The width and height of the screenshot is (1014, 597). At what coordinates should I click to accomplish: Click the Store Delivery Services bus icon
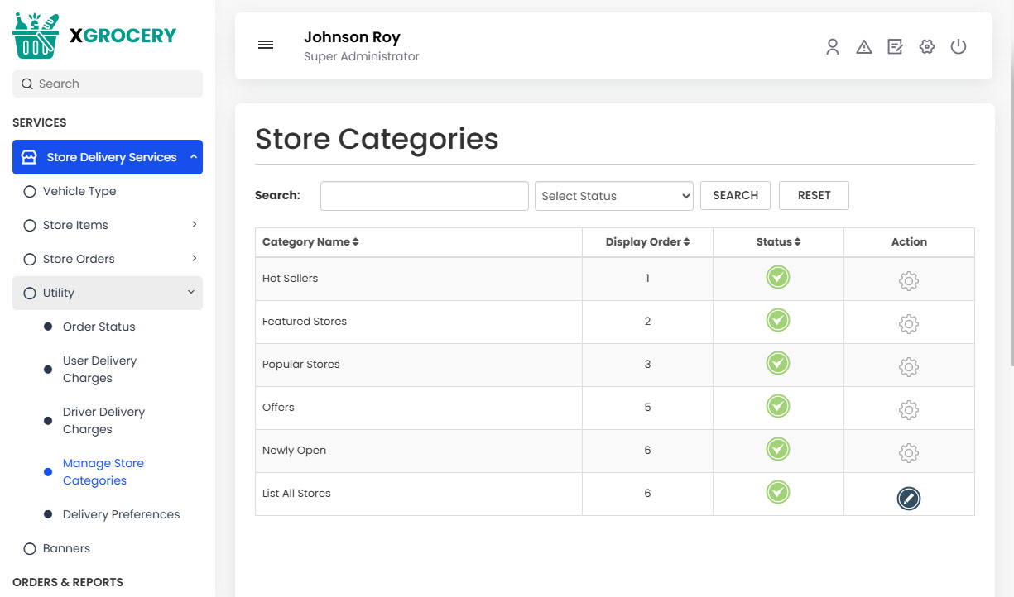30,156
